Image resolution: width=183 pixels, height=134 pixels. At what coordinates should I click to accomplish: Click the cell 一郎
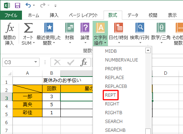pyautogui.click(x=27, y=97)
